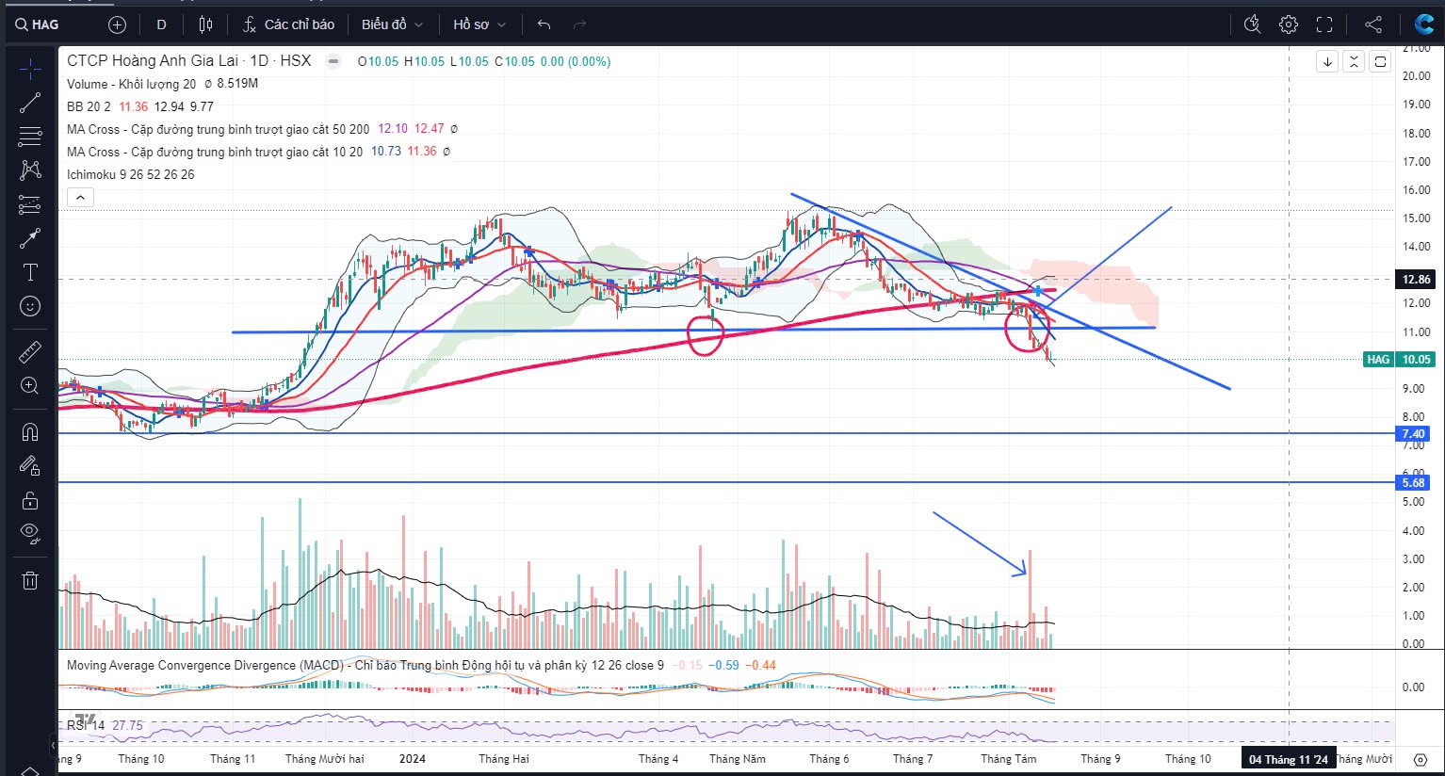The height and width of the screenshot is (776, 1445).
Task: Toggle hide all drawings eye icon
Action: tap(30, 533)
